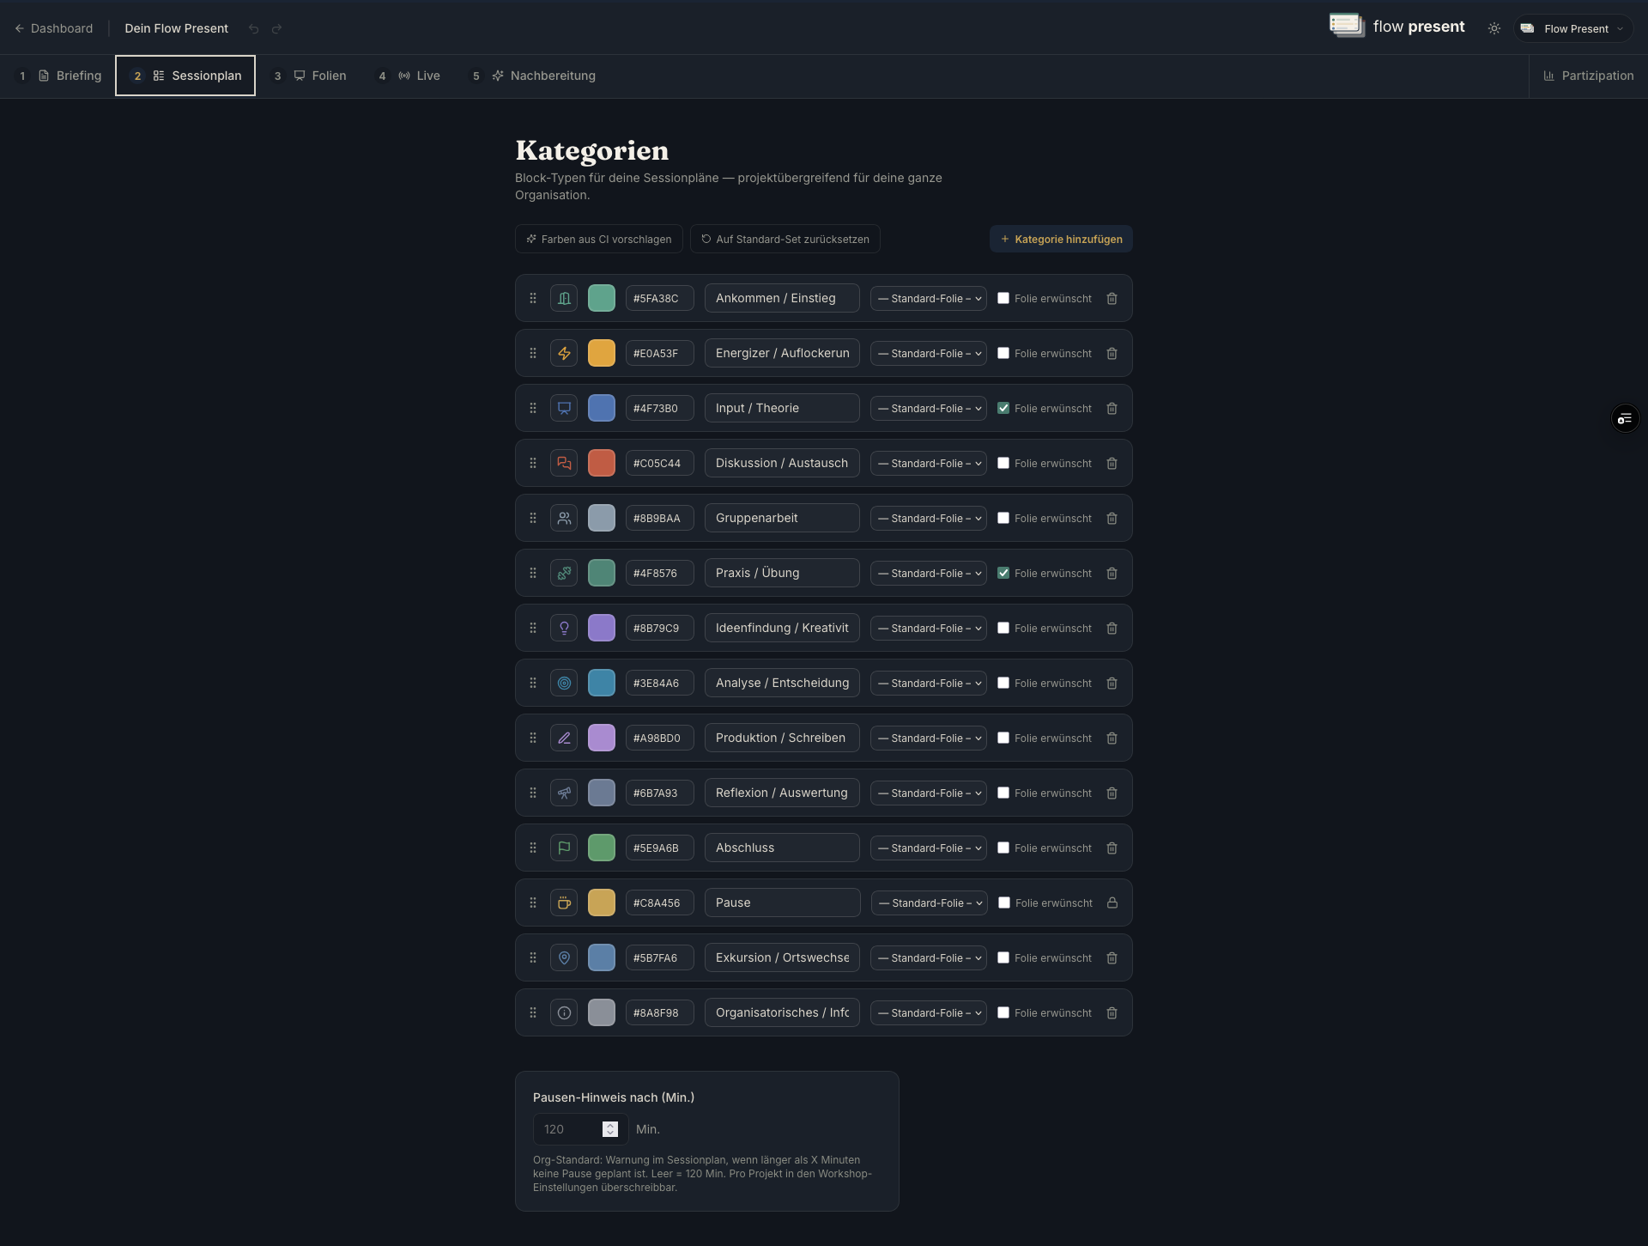Screen dimensions: 1648x1246
Task: Expand Standard-Folie dropdown for Analyse / Entscheidung
Action: [x=929, y=683]
